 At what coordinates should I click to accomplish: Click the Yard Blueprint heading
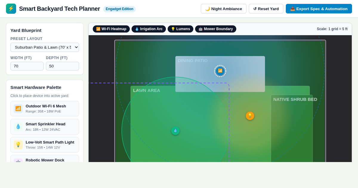(26, 30)
